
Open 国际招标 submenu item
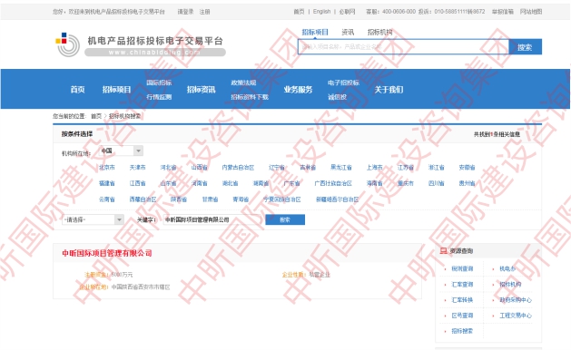click(x=159, y=83)
